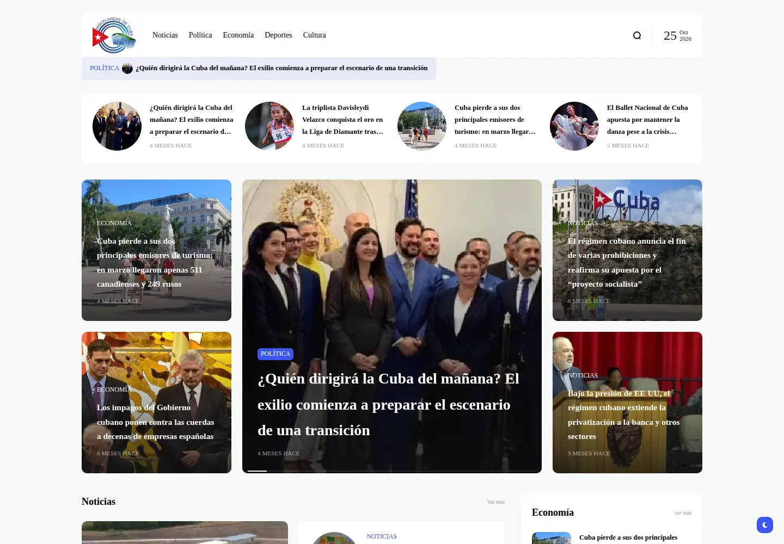
Task: Click NOTICIAS label on régimen cubano card
Action: click(x=583, y=223)
